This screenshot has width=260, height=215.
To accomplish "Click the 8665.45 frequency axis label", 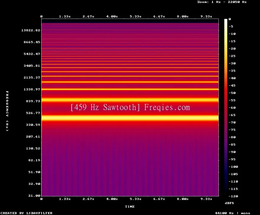I will (x=32, y=42).
